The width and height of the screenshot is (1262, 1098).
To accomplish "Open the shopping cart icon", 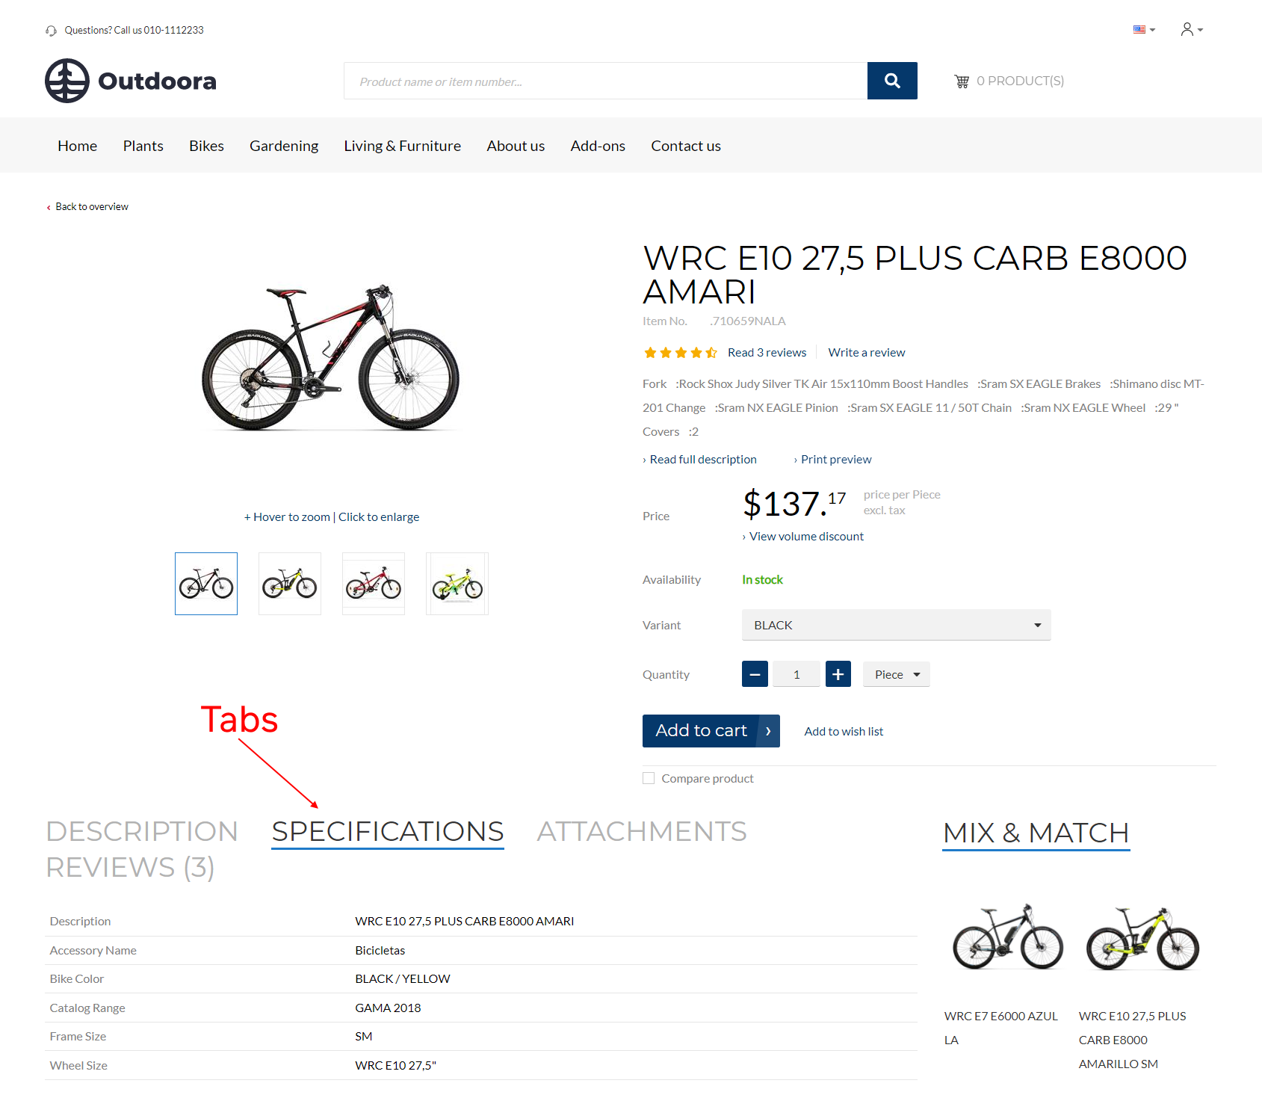I will tap(962, 81).
